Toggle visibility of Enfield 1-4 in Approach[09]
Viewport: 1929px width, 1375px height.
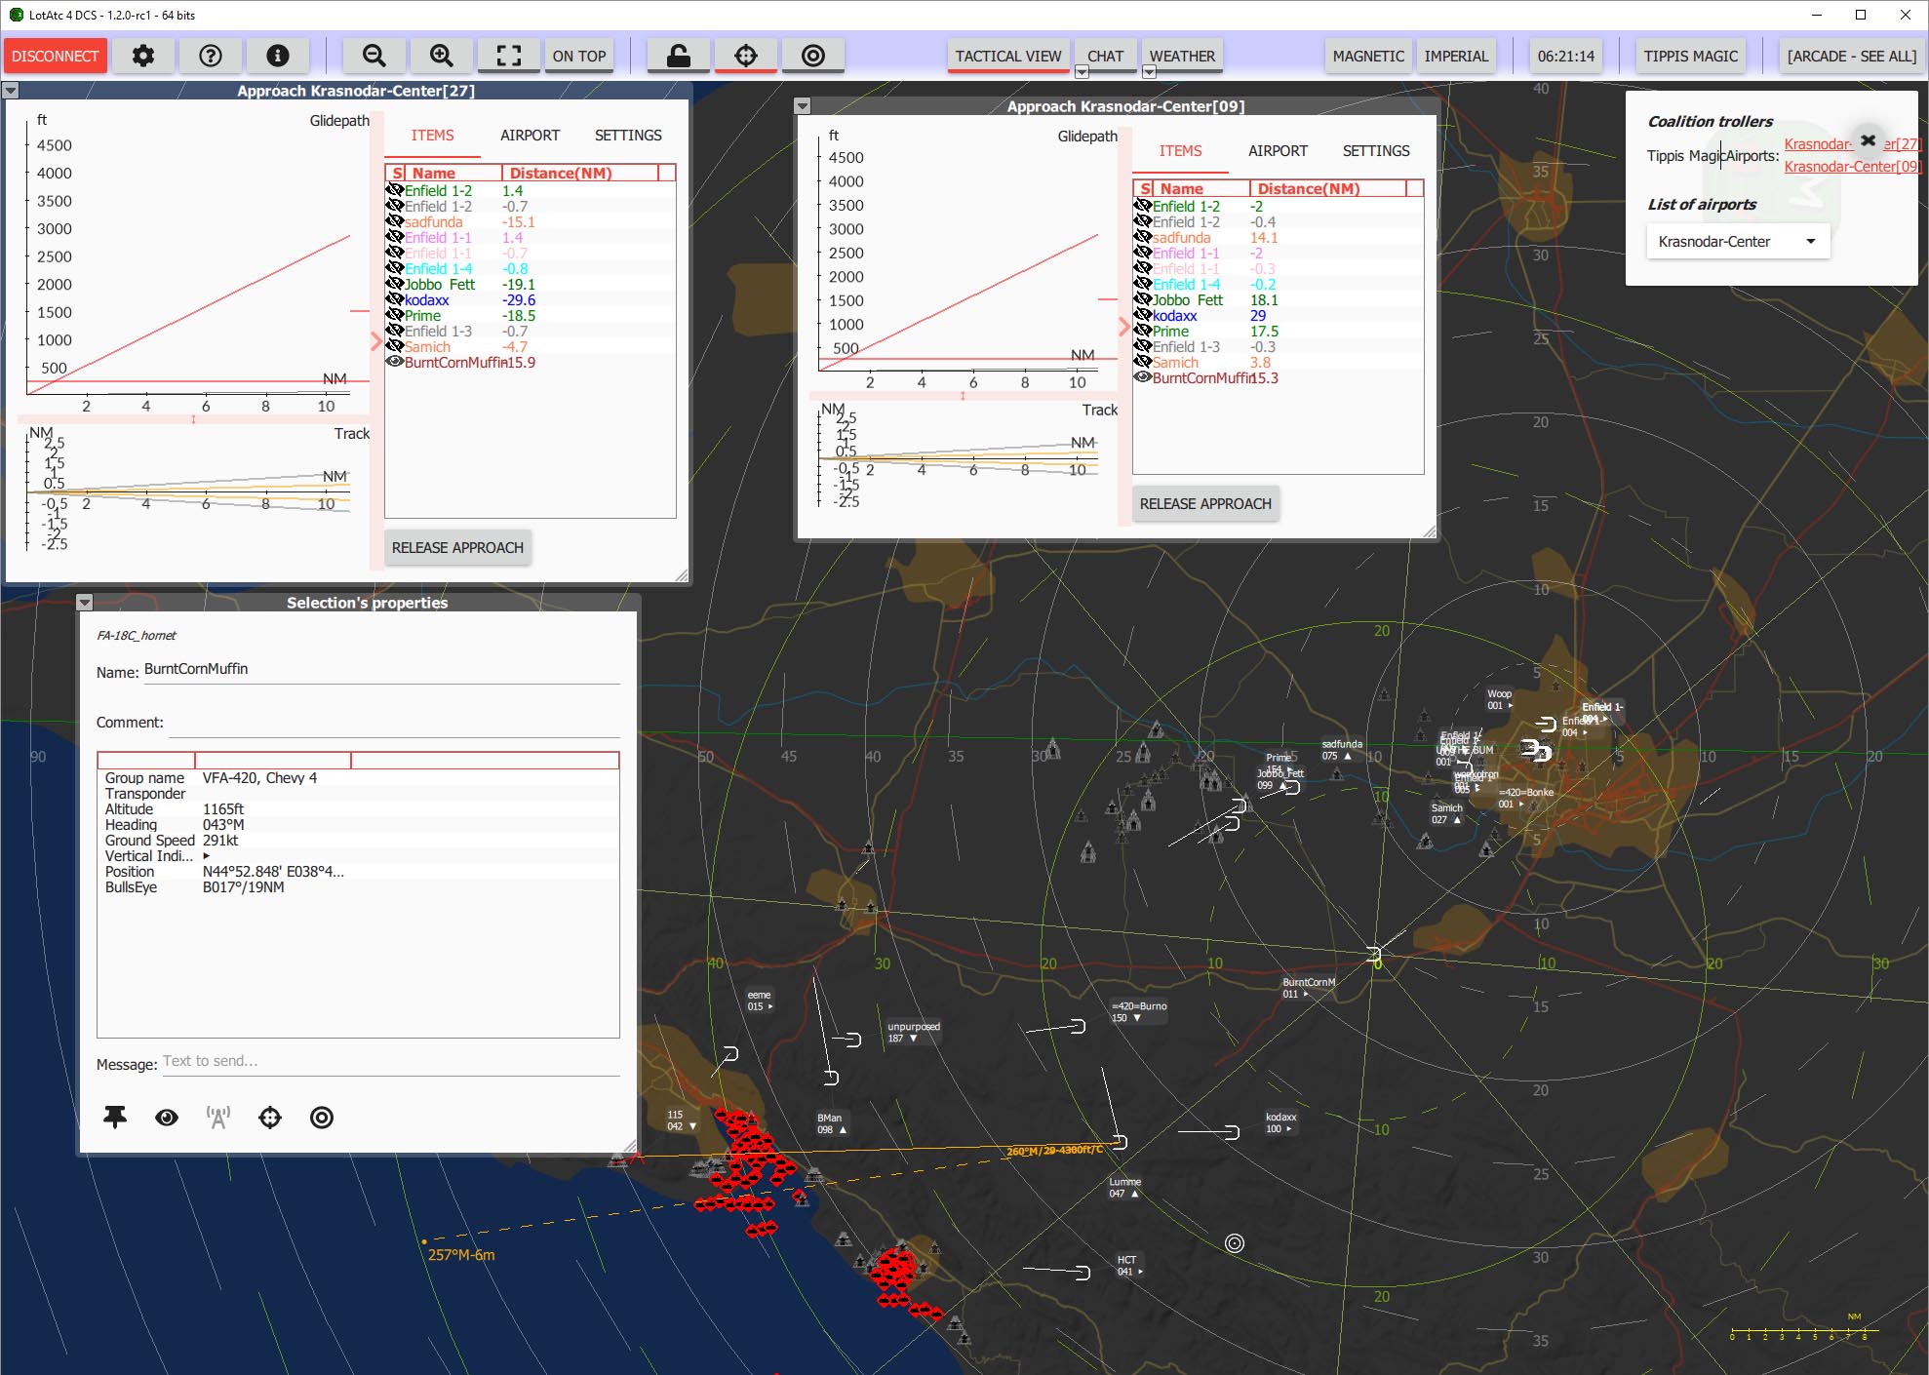[1142, 284]
